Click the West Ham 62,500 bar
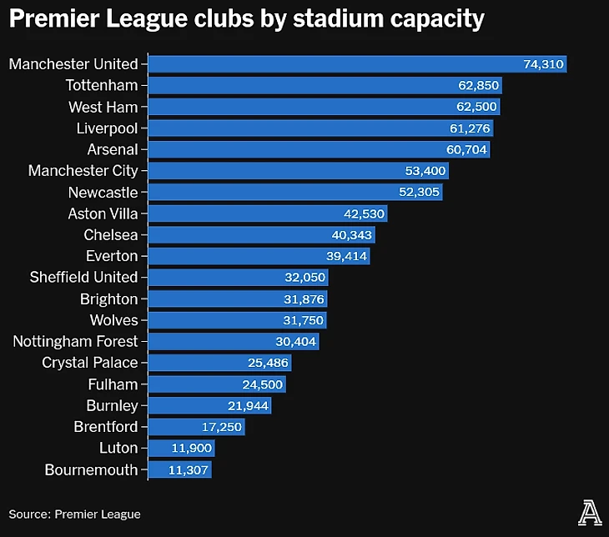 [x=325, y=107]
